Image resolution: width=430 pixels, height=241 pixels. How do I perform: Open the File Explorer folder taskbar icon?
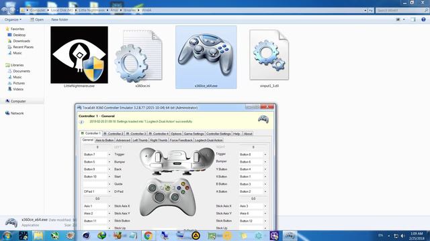tap(38, 236)
